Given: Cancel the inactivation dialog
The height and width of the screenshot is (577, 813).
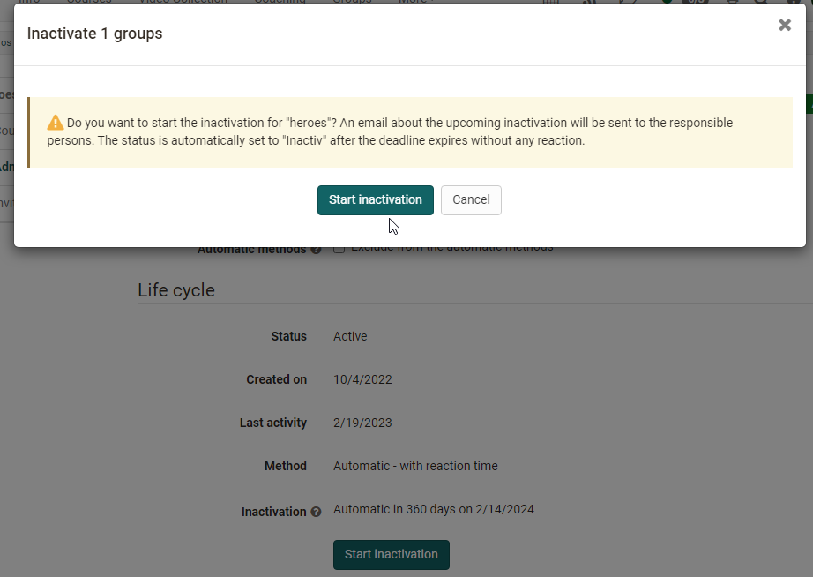Looking at the screenshot, I should (x=471, y=200).
